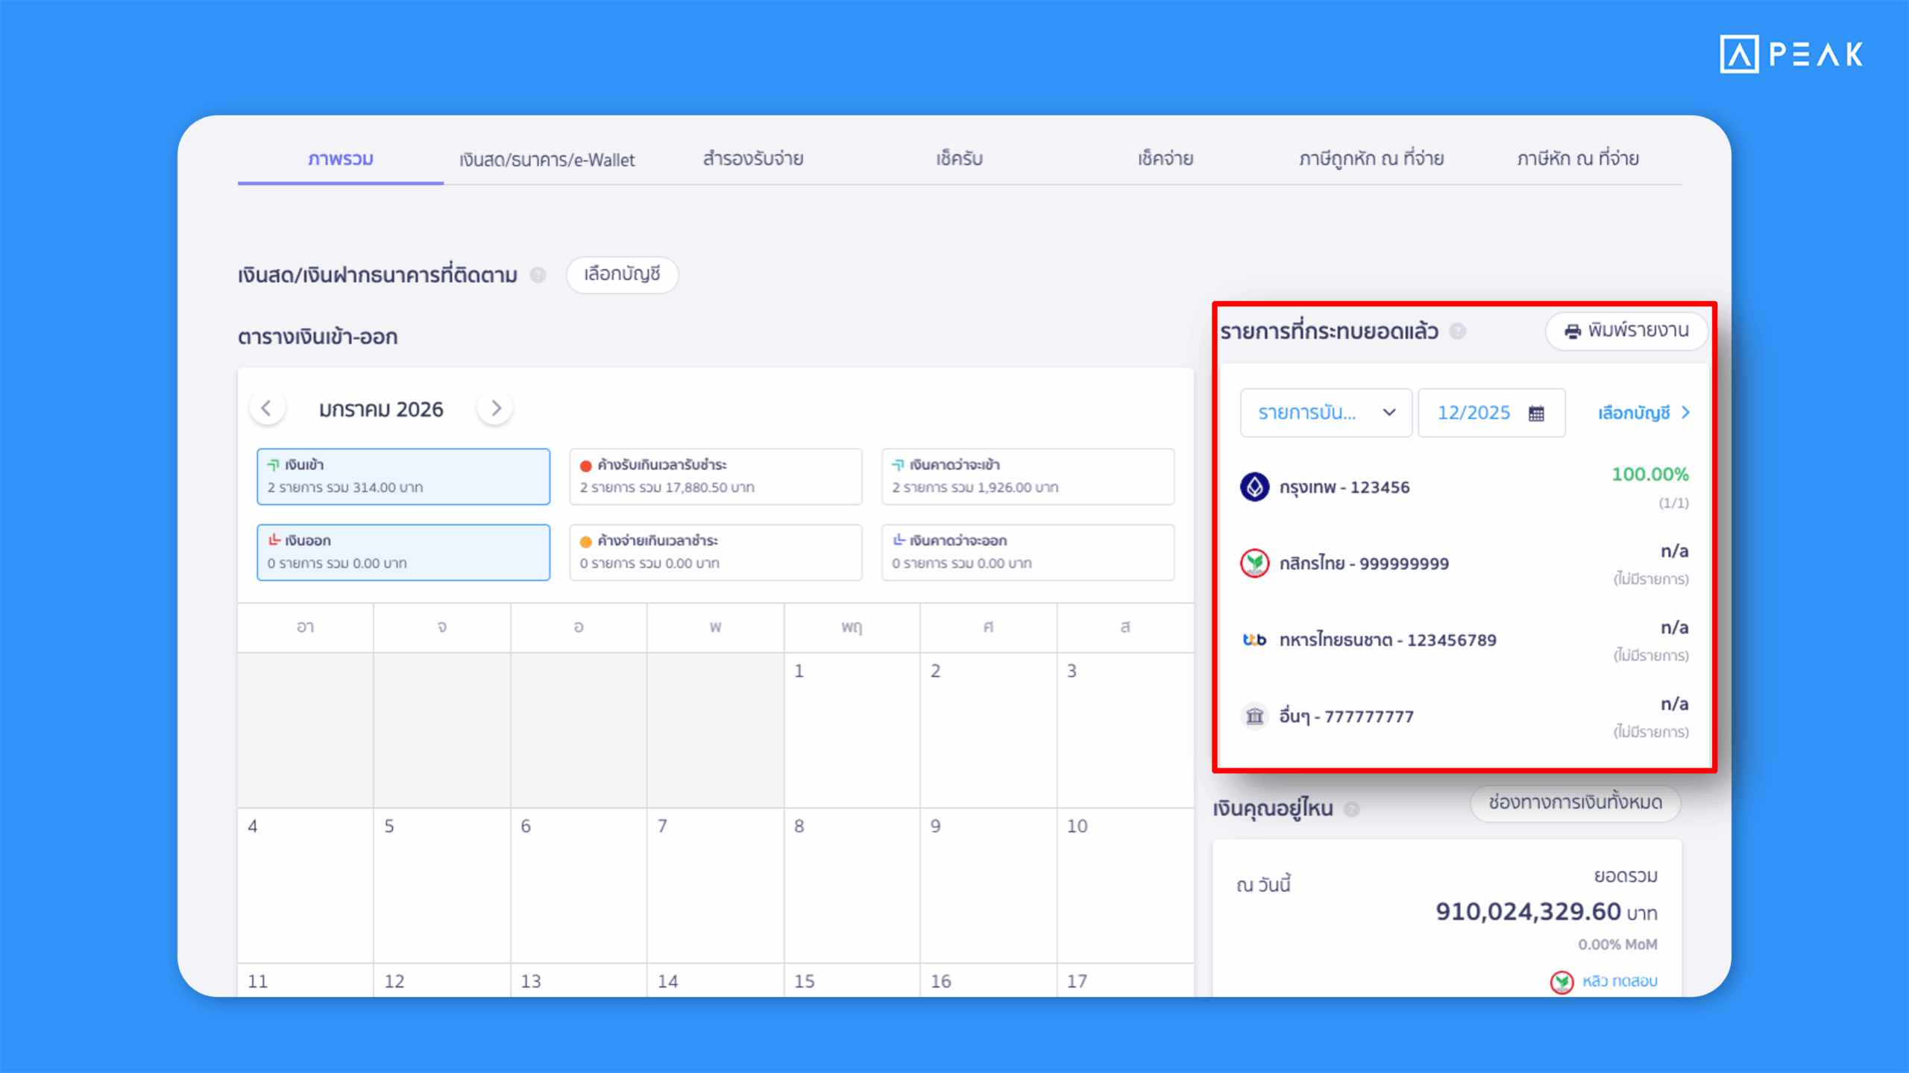1909x1073 pixels.
Task: Toggle the เงินเข้า filter card
Action: 403,477
